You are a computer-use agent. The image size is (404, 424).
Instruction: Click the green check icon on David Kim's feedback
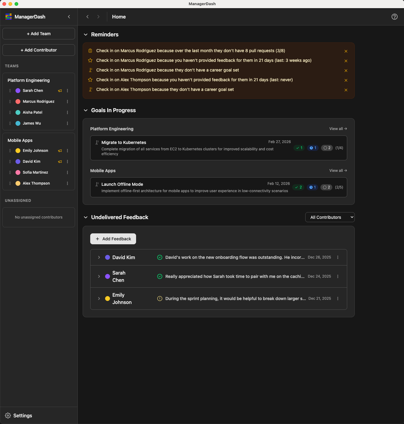point(160,257)
